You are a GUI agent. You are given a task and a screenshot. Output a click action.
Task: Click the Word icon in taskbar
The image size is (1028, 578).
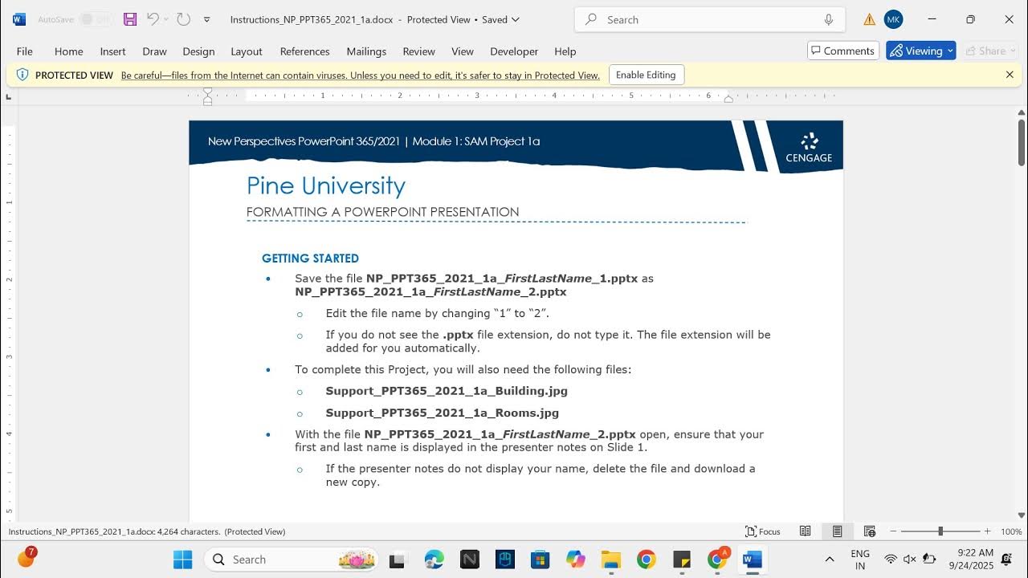click(x=753, y=560)
